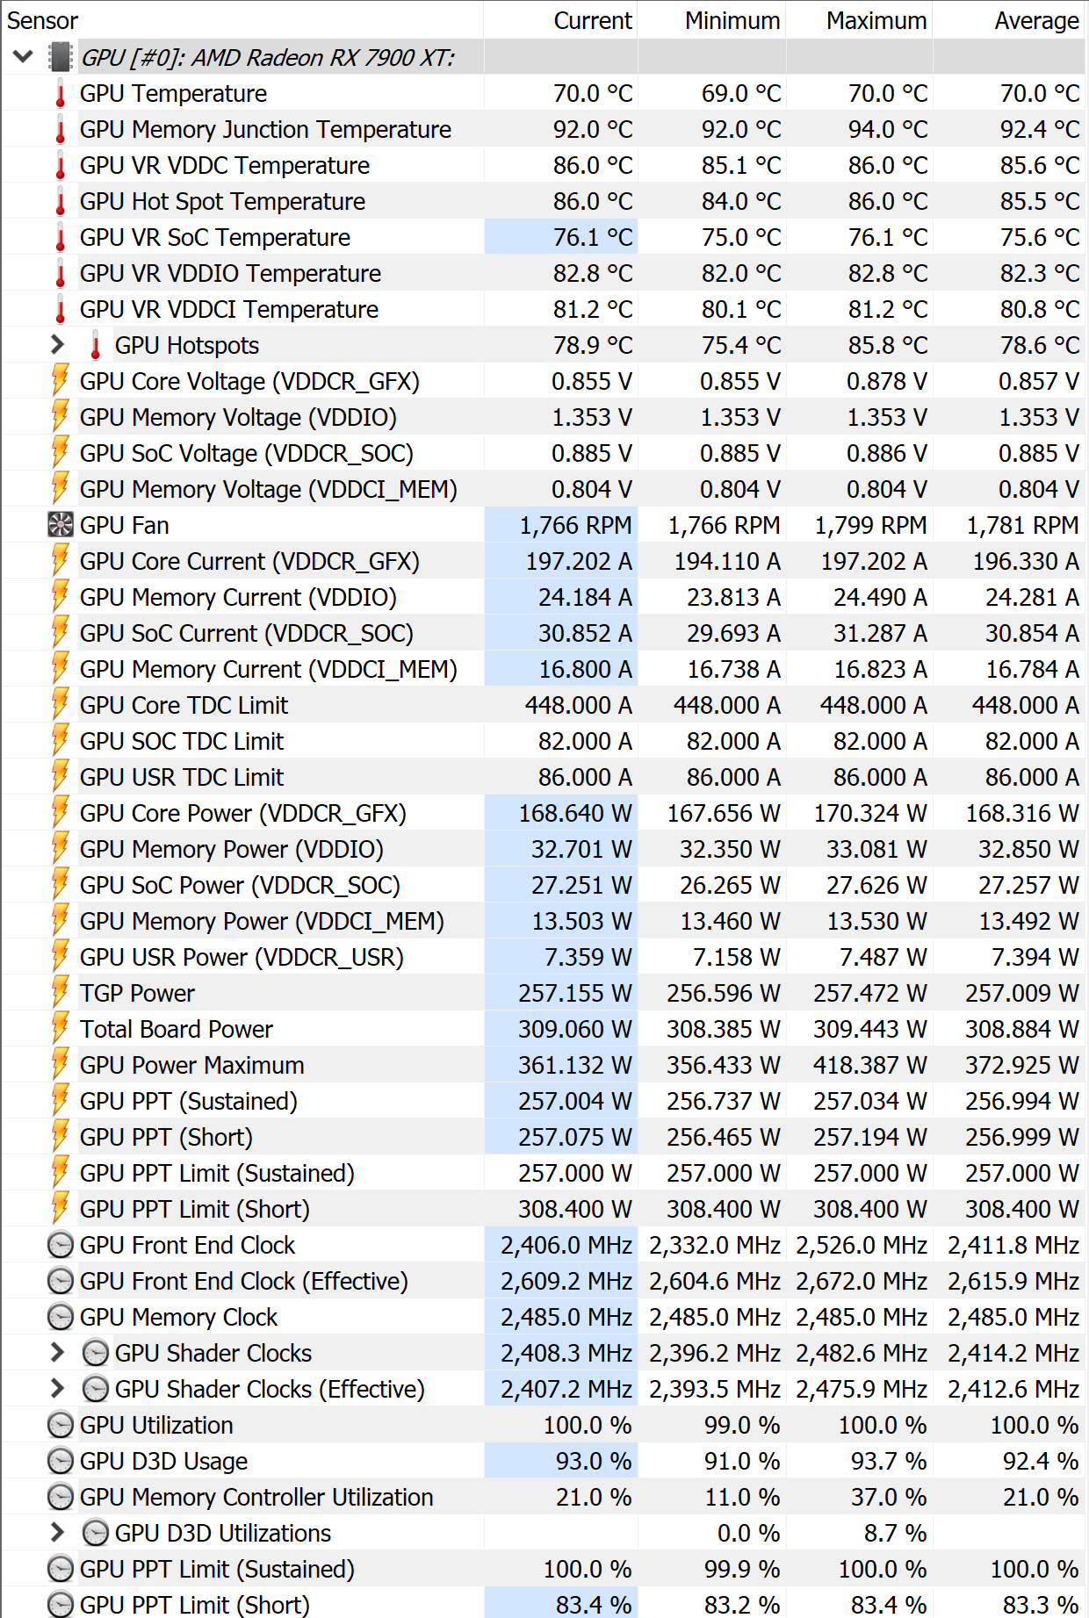Image resolution: width=1089 pixels, height=1618 pixels.
Task: Click lightning icon for GPU SoC Voltage
Action: 60,453
